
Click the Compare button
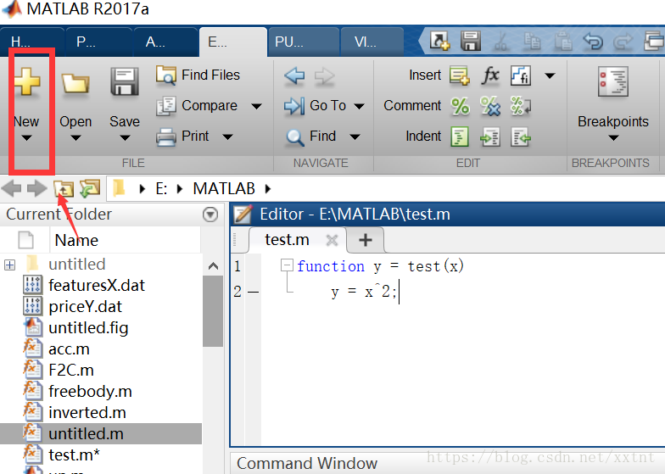(197, 105)
